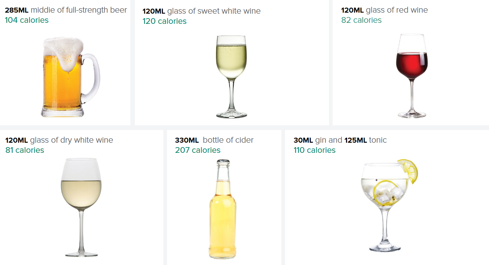
Task: Click the green "104 calories" label
Action: [x=27, y=20]
